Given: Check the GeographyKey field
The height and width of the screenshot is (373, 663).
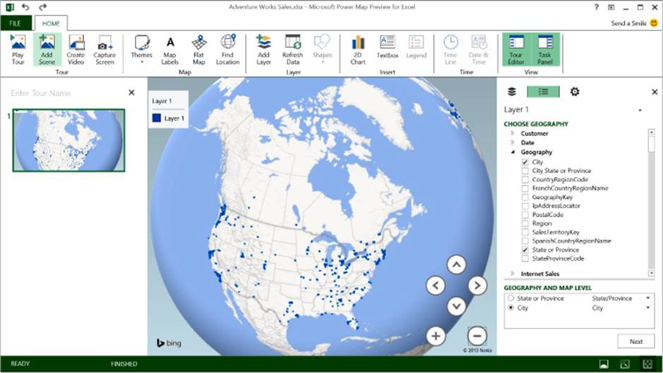Looking at the screenshot, I should (x=525, y=197).
